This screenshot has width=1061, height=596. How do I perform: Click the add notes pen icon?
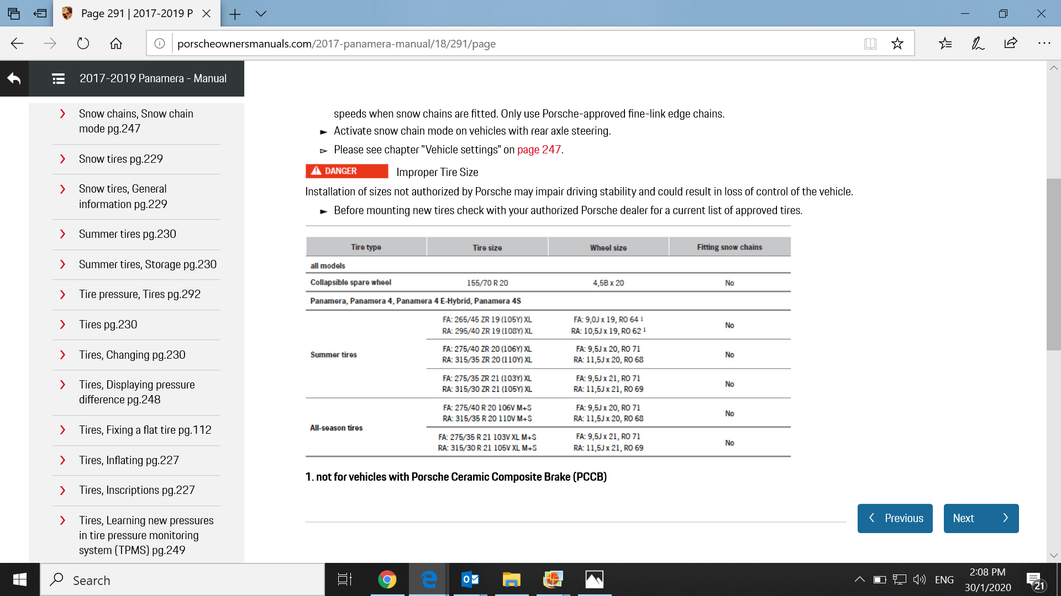point(978,44)
